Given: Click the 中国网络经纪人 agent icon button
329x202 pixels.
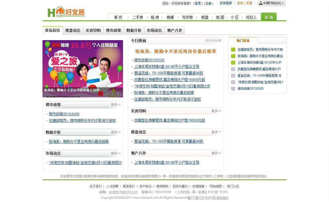Looking at the screenshot, I should coord(271,3).
